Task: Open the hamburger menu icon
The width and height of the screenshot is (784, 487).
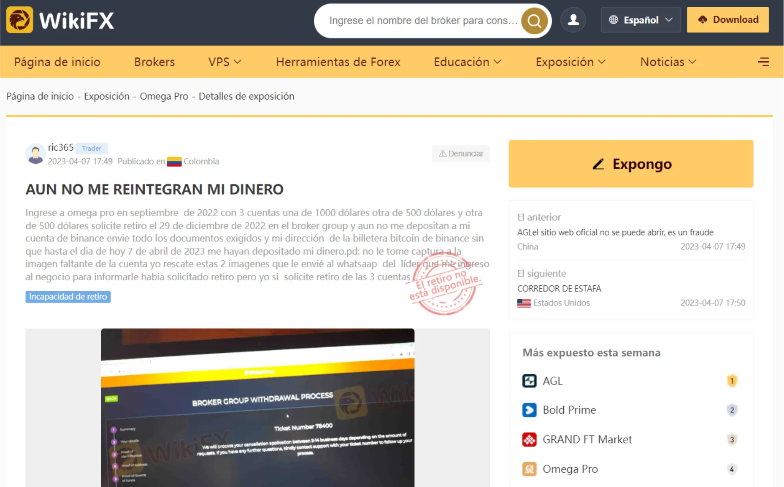Action: [x=763, y=62]
